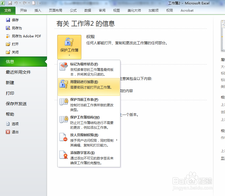Click the 关闭 folder icon in sidebar
This screenshot has height=196, width=225.
pyautogui.click(x=8, y=52)
